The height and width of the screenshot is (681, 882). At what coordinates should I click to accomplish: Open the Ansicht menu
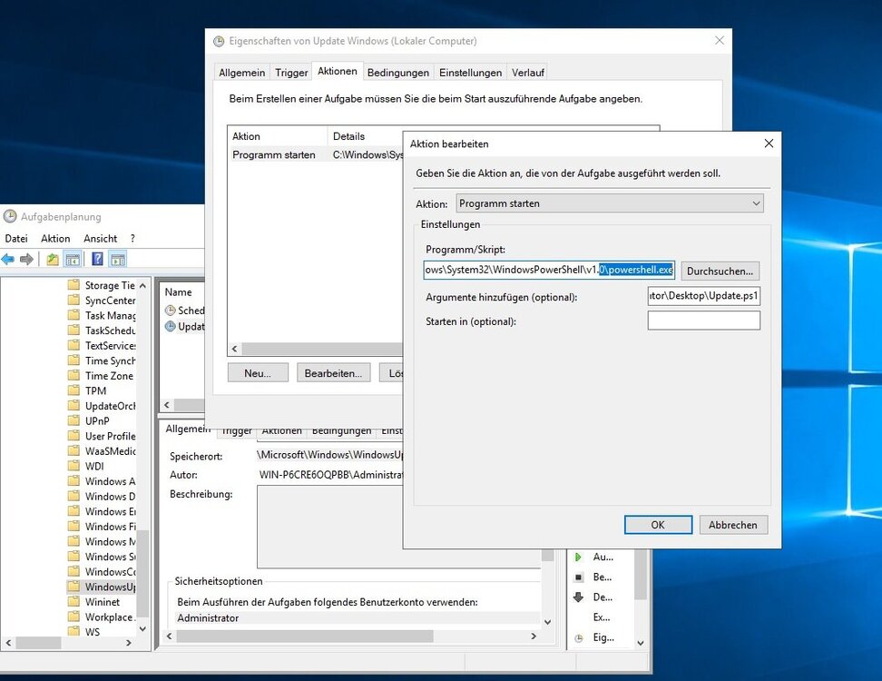[x=100, y=238]
